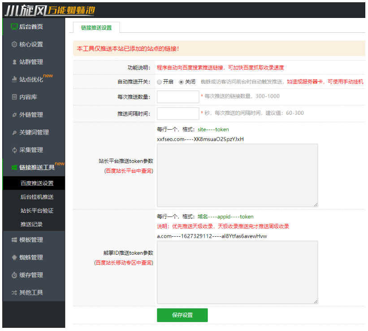Collapse the 链接推送工具 sidebar section

click(37, 167)
